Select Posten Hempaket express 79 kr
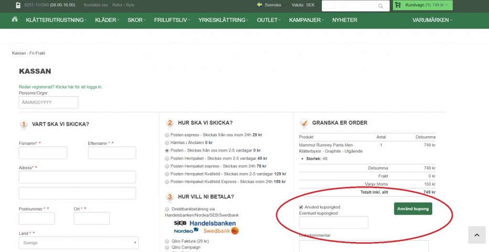 167,166
